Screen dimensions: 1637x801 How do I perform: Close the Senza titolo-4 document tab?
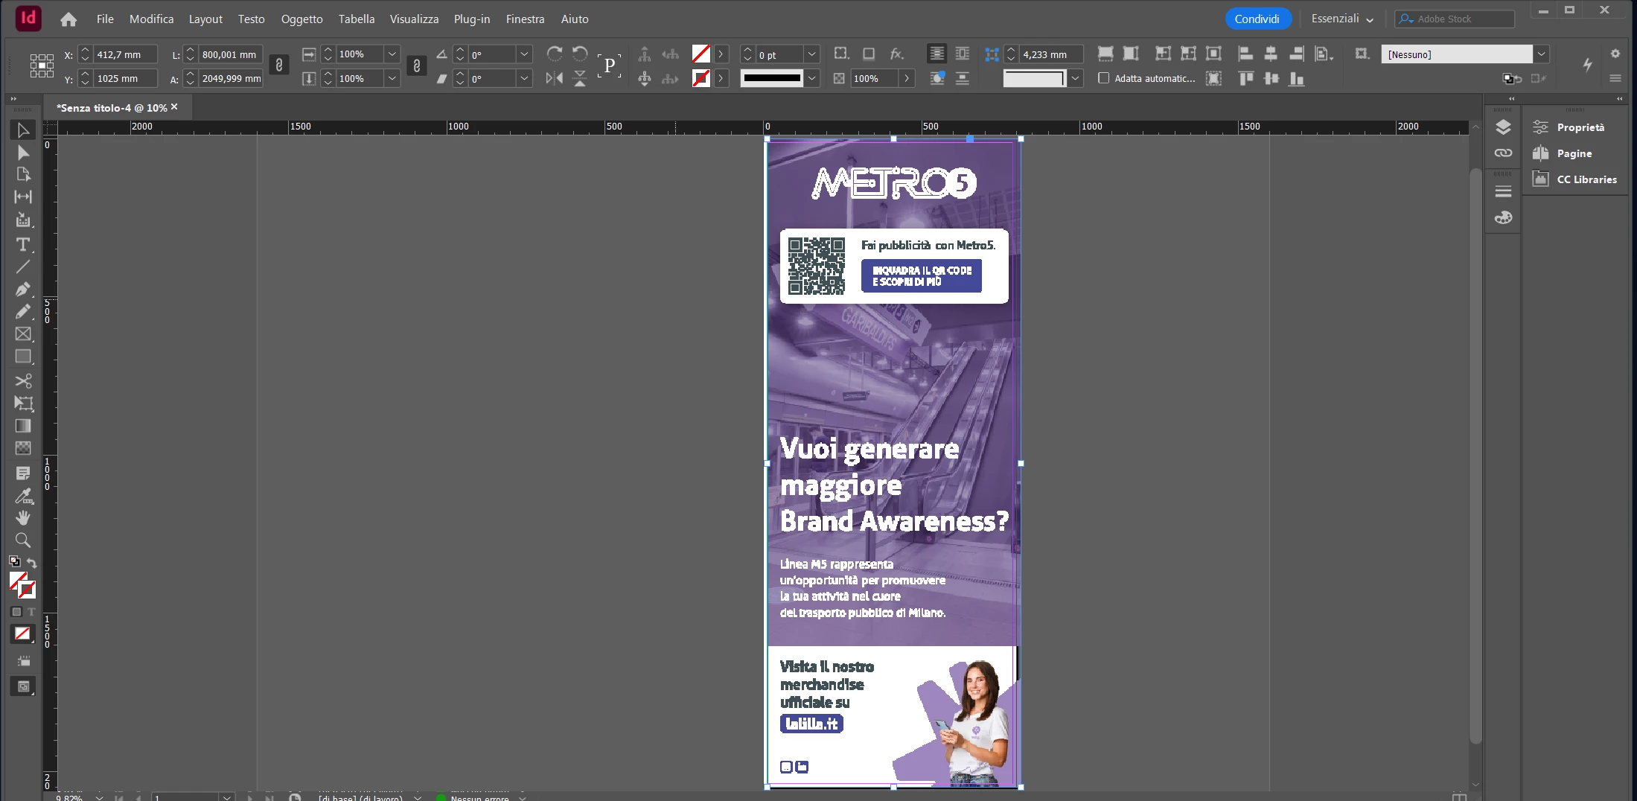click(x=174, y=107)
